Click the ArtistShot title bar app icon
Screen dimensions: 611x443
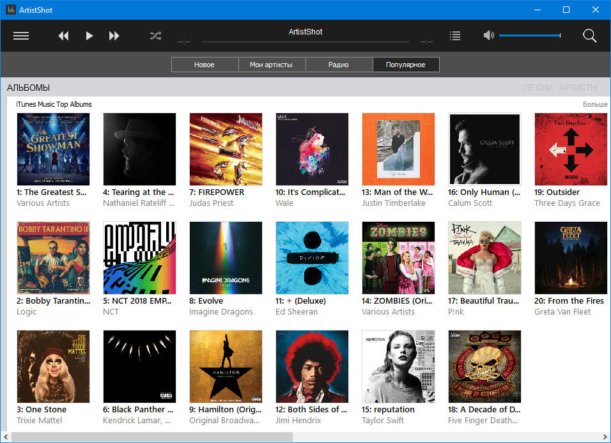[10, 10]
